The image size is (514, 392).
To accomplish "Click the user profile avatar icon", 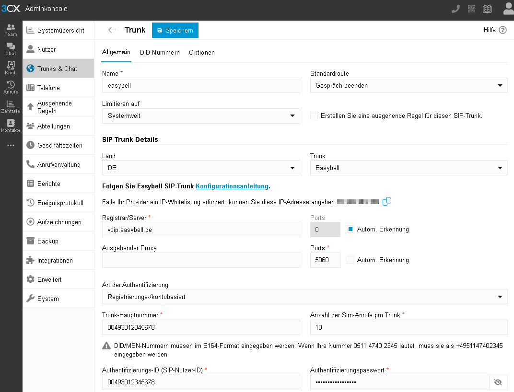I will [x=508, y=9].
